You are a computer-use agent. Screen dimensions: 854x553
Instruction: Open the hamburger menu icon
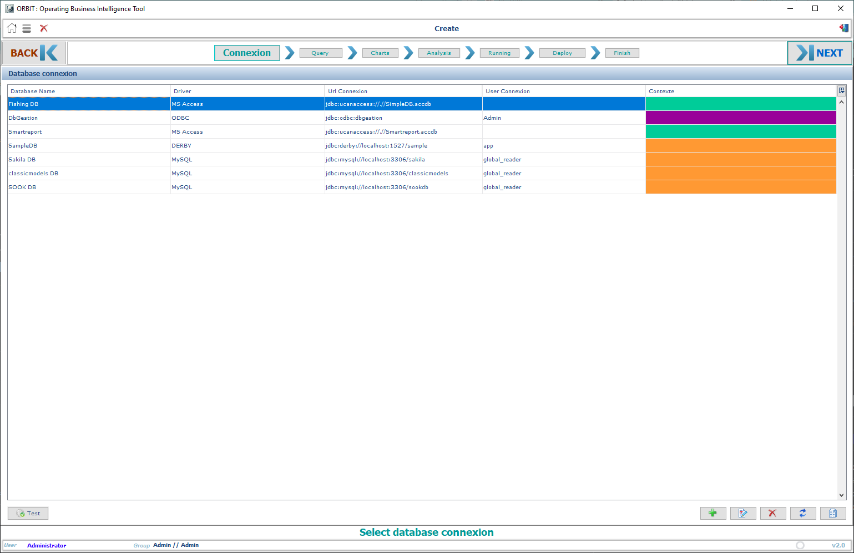point(27,28)
